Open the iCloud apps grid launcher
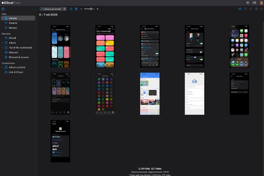Screen dimensions: 264x176 click(254, 3)
